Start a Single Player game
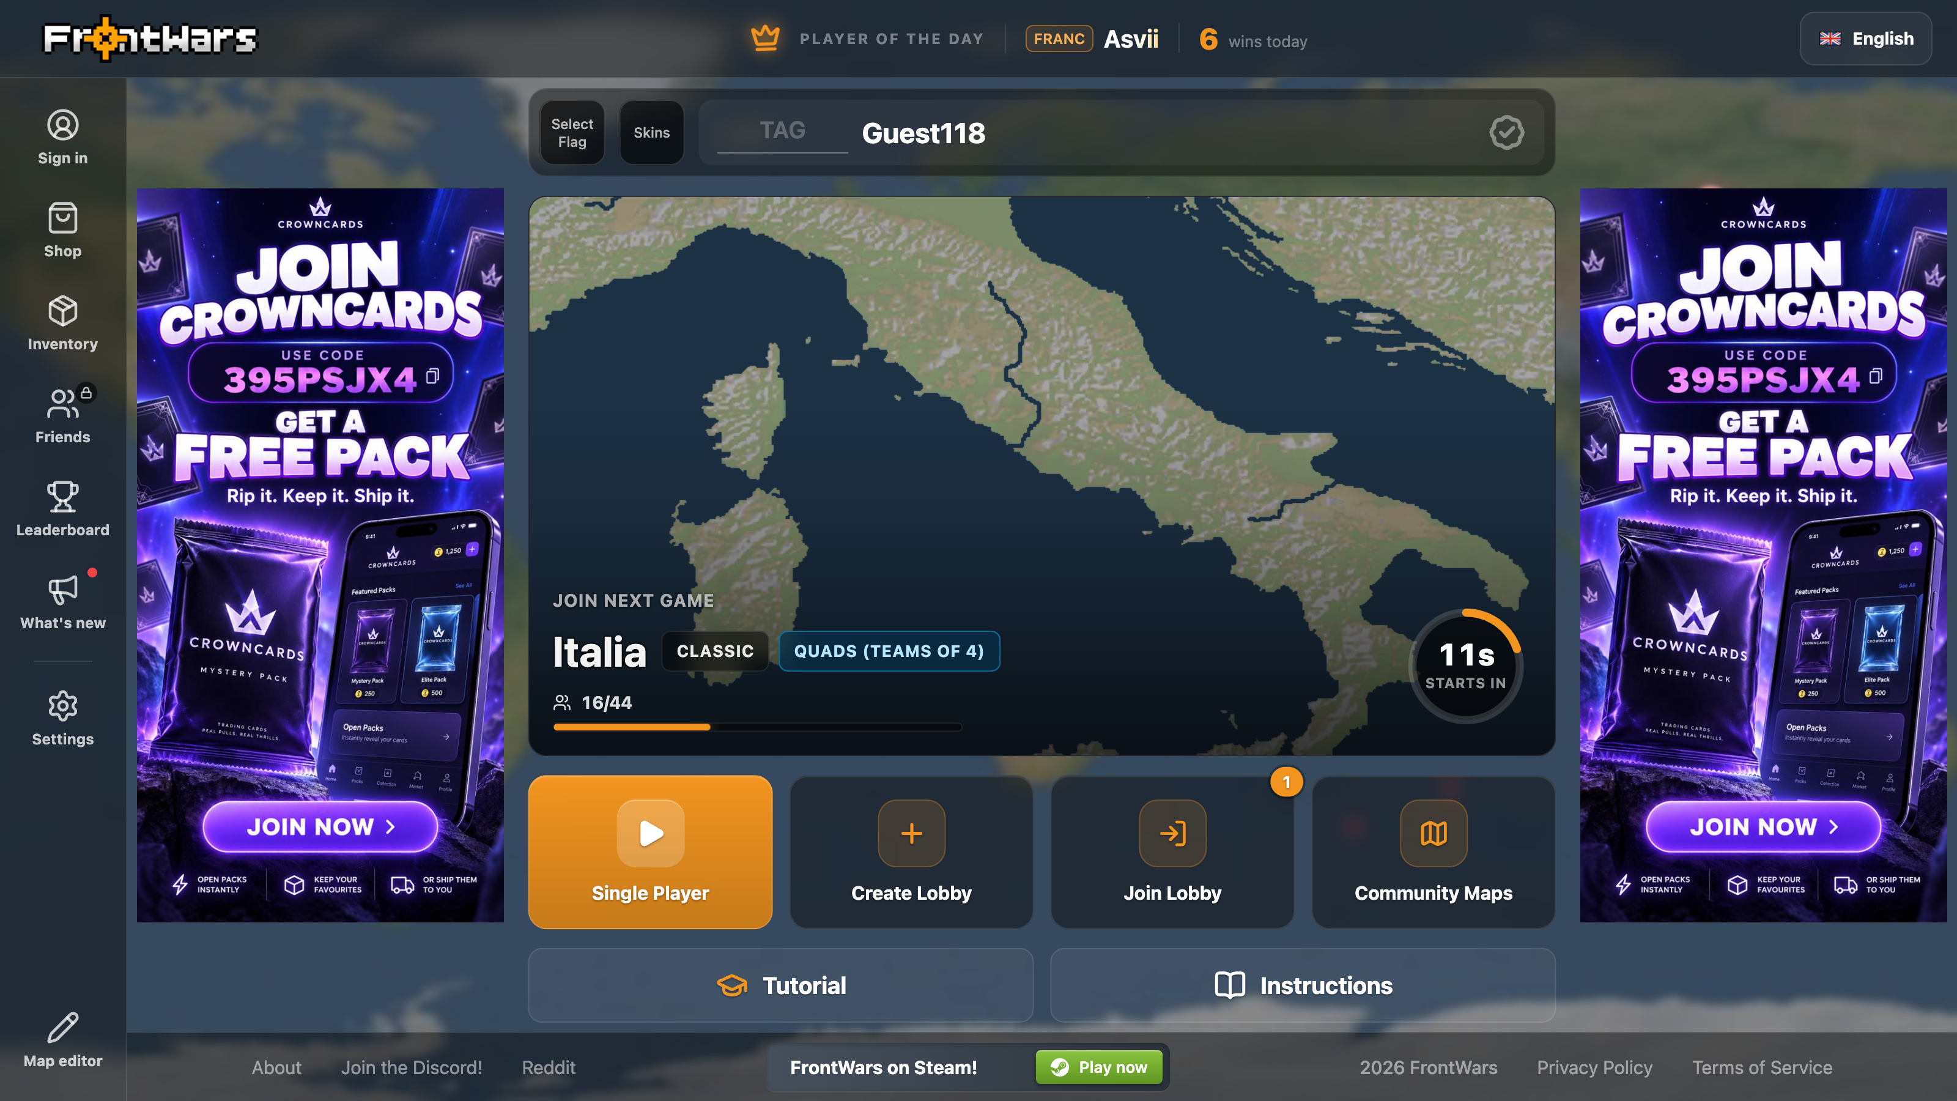Image resolution: width=1957 pixels, height=1101 pixels. (x=650, y=852)
